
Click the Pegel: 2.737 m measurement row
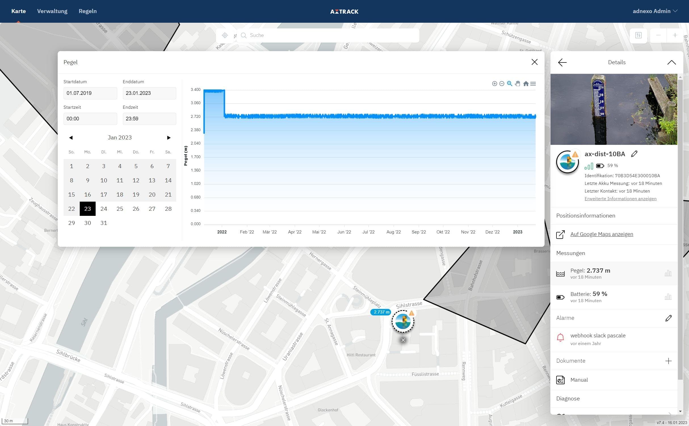coord(614,273)
